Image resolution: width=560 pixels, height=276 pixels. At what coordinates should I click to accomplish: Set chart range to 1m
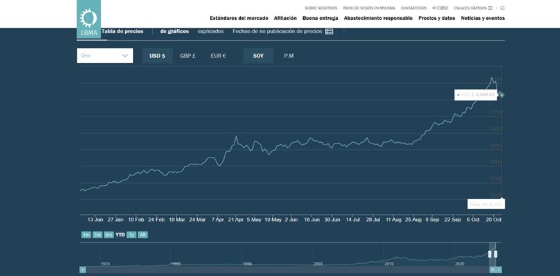pyautogui.click(x=86, y=235)
